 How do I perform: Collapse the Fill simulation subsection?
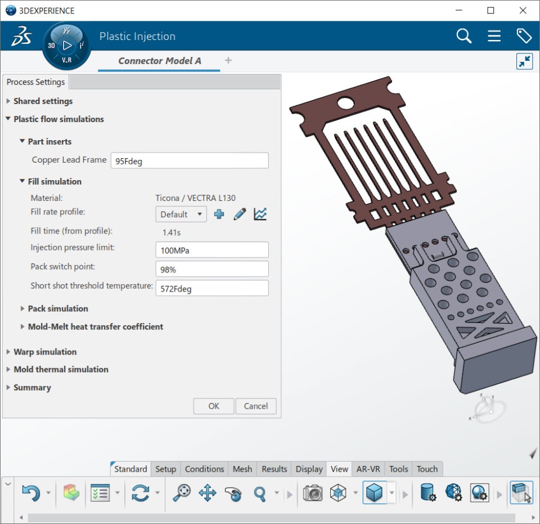[x=22, y=181]
